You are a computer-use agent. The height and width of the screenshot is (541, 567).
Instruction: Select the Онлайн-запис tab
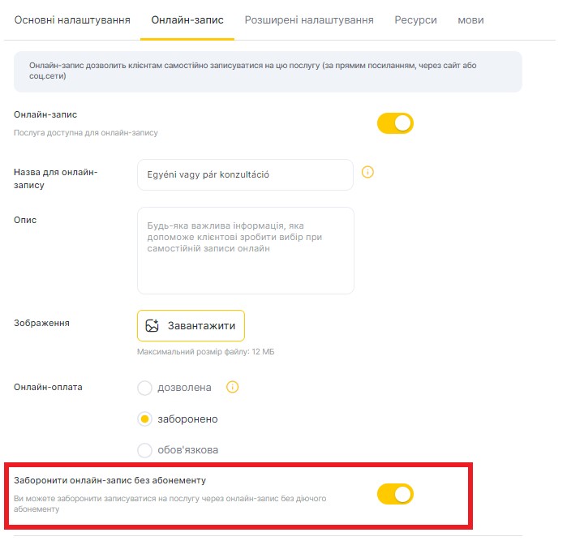tap(187, 19)
